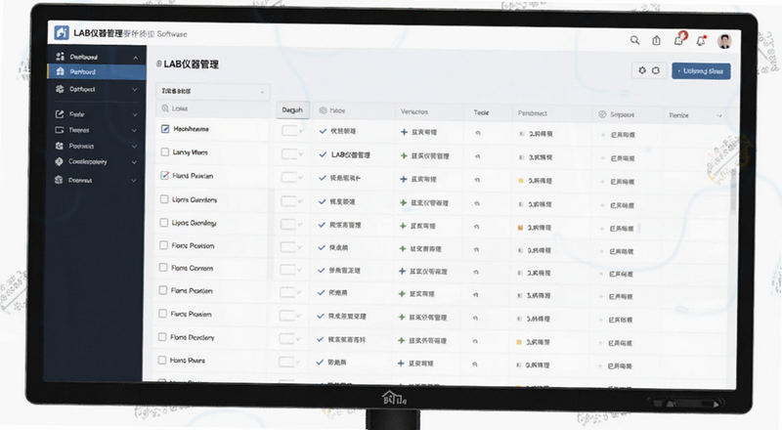Check the Lignts Cuniors row checkbox
Screen dimensions: 782x430
[x=164, y=199]
